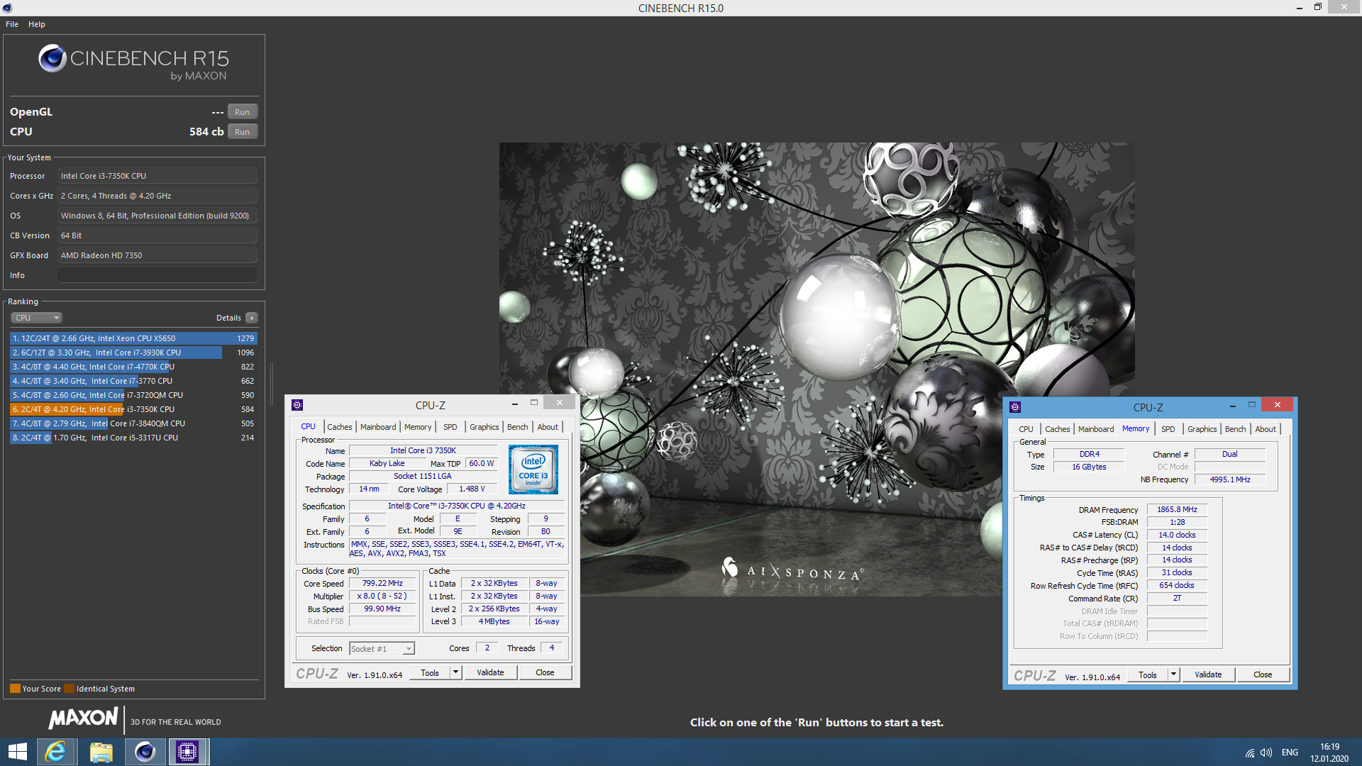Select Graphics tab in right CPU-Z window
The image size is (1362, 766).
[x=1202, y=429]
